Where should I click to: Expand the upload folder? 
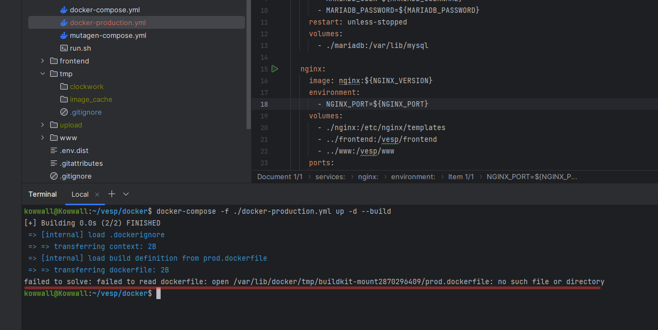pyautogui.click(x=43, y=125)
